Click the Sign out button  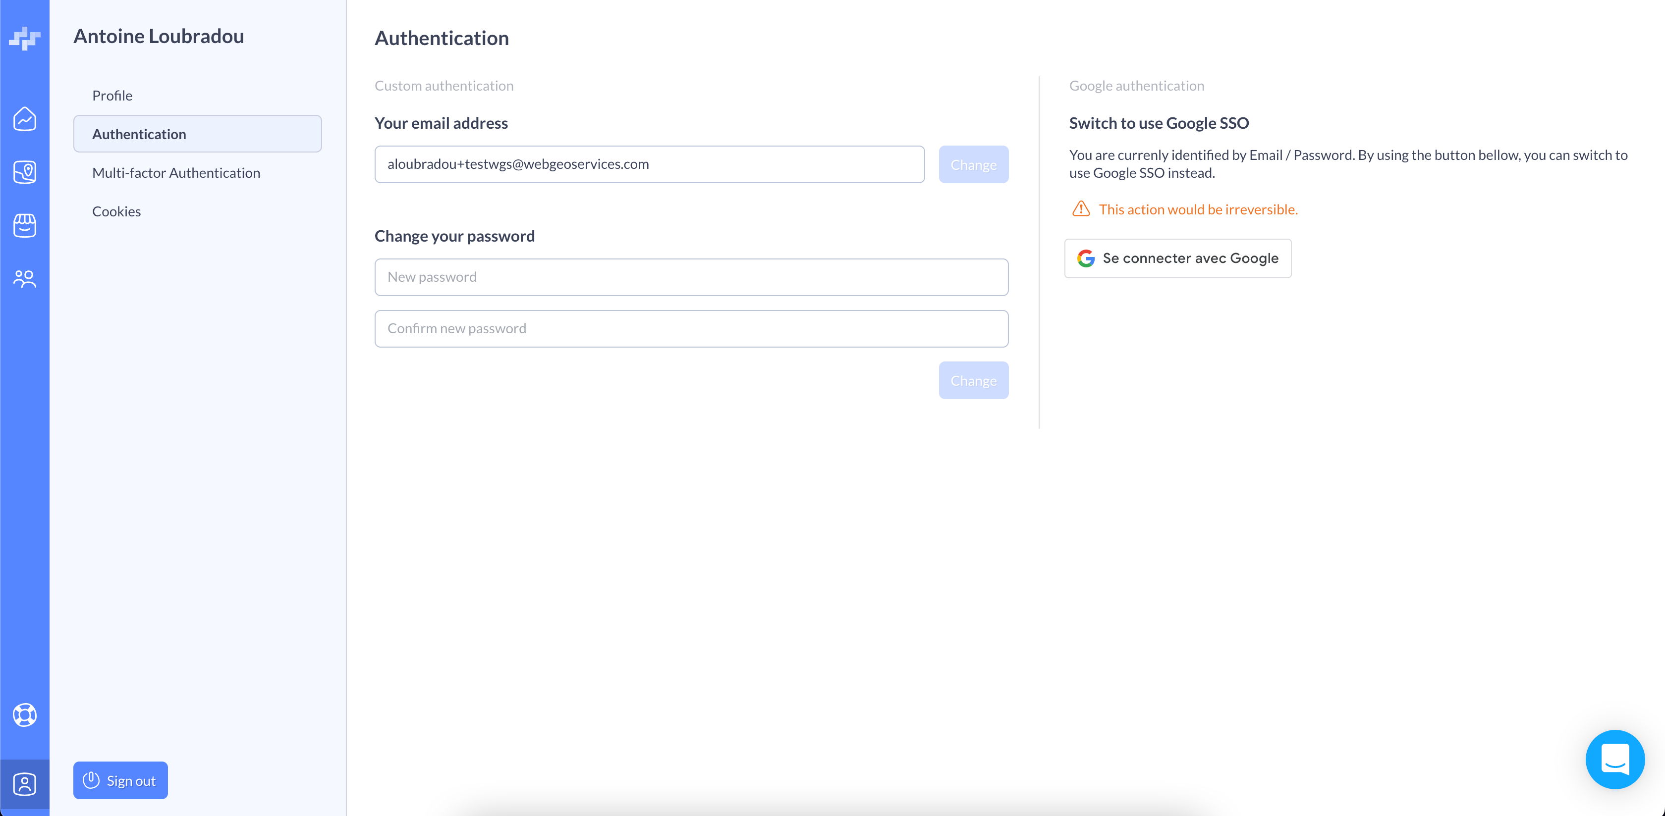coord(120,780)
